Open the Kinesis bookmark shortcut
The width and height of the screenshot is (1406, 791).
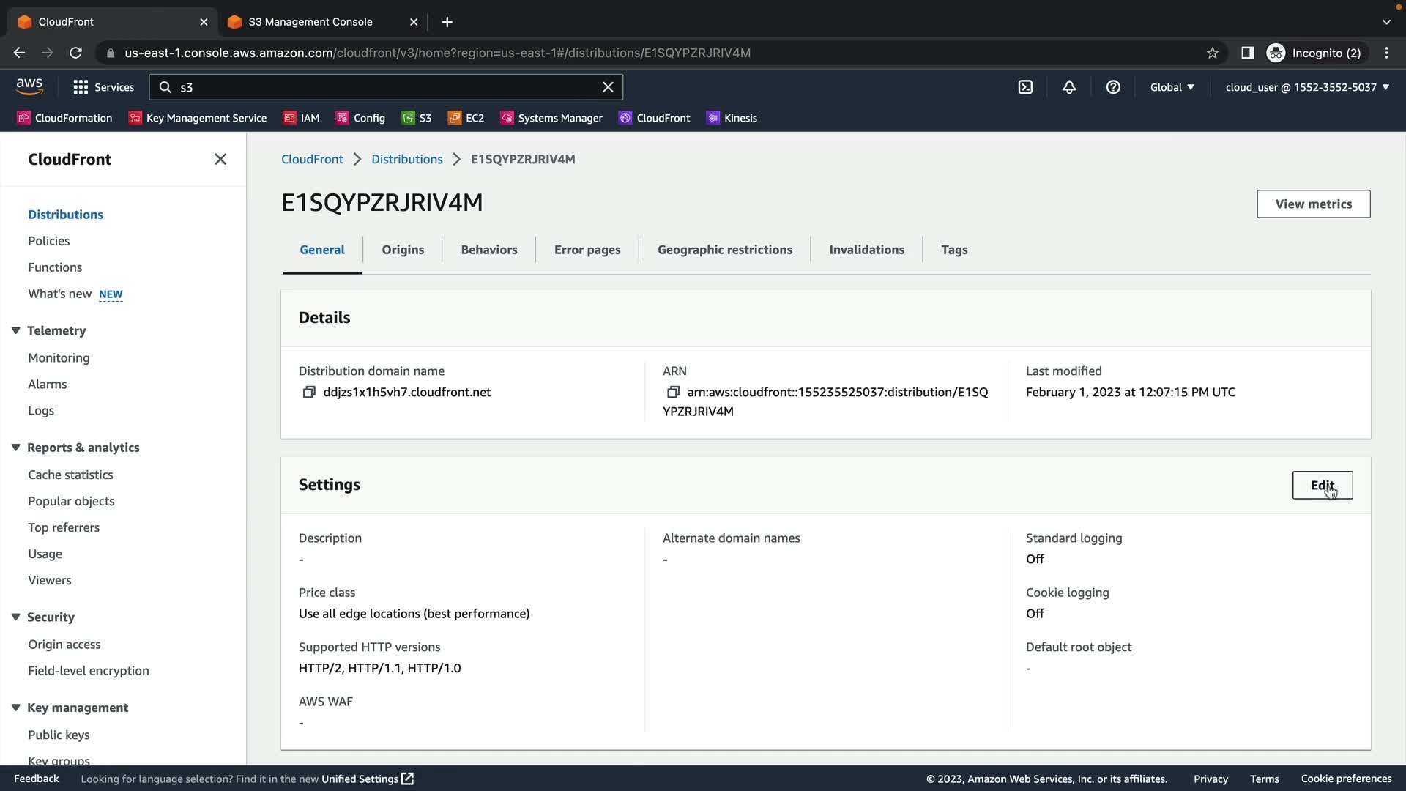click(732, 118)
